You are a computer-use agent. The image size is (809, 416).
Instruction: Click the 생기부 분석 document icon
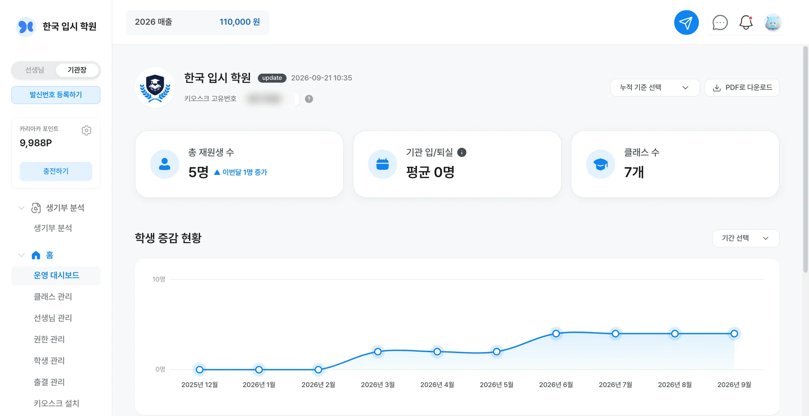tap(36, 208)
